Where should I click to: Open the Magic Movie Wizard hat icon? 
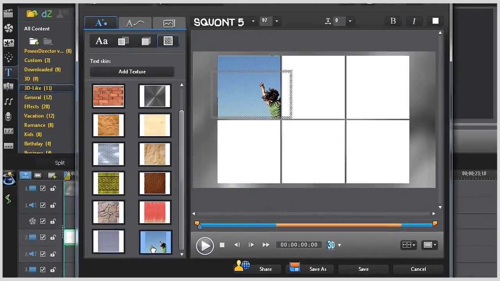9,178
